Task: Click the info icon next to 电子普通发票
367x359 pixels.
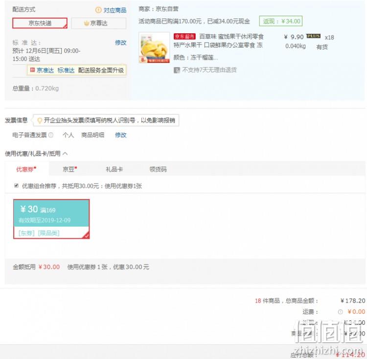Action: point(51,135)
